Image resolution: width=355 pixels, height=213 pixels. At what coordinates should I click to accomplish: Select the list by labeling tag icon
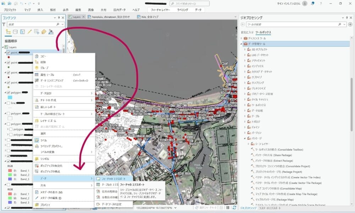(44, 32)
